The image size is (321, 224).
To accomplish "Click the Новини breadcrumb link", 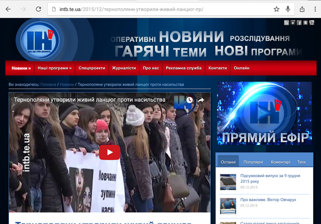I will point(67,85).
